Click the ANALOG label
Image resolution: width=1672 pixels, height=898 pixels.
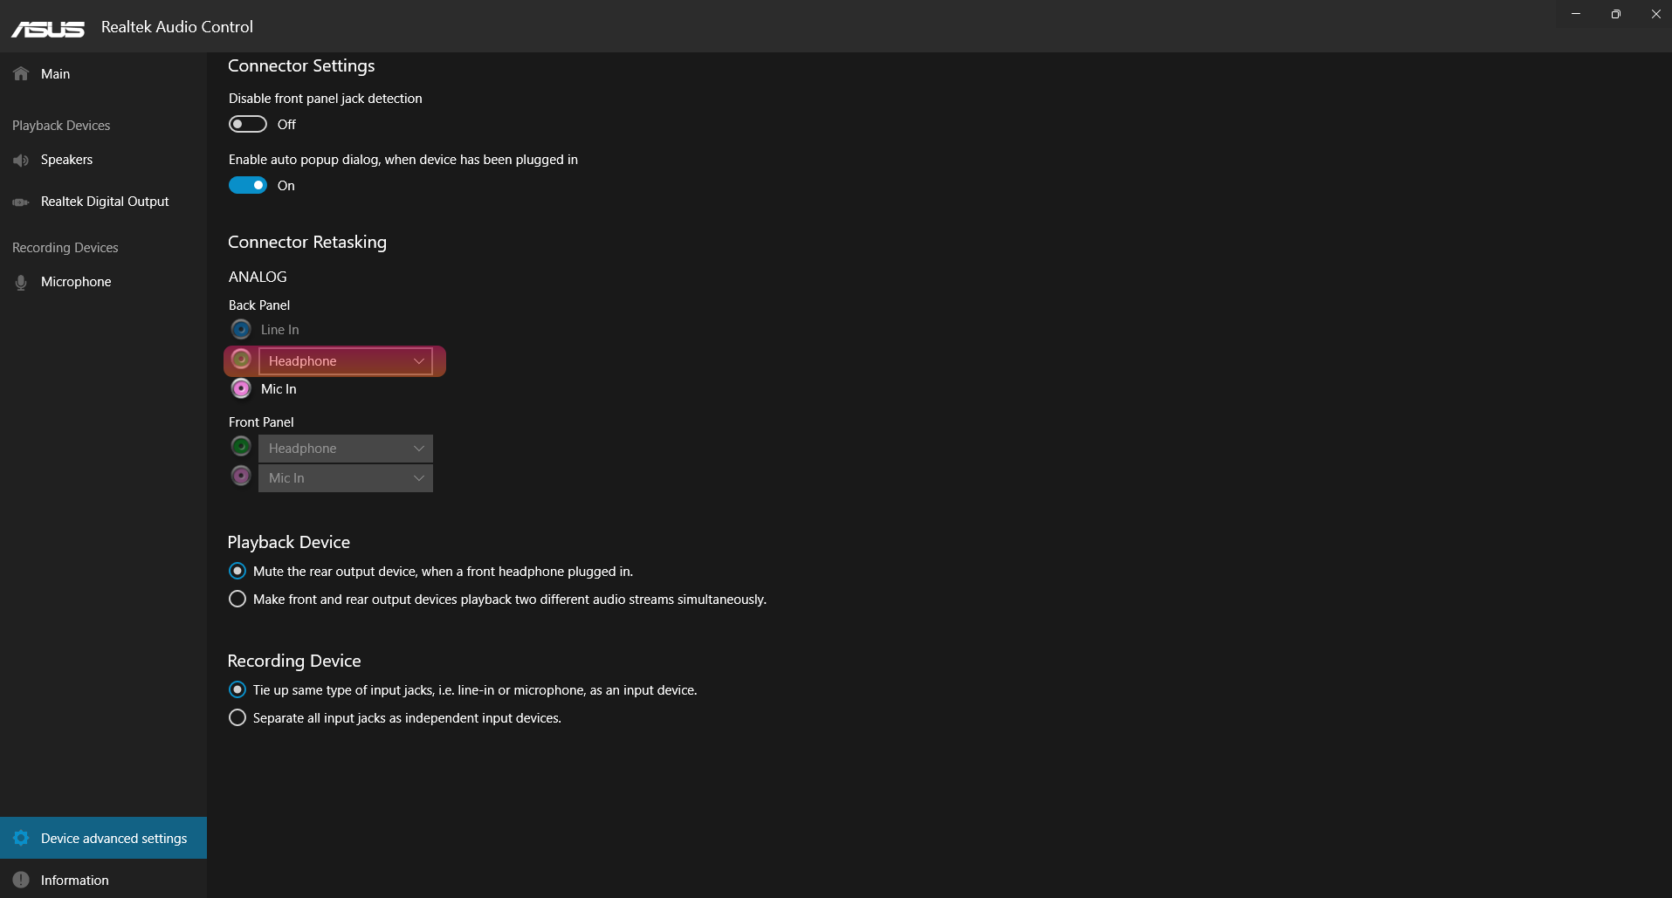(x=258, y=277)
